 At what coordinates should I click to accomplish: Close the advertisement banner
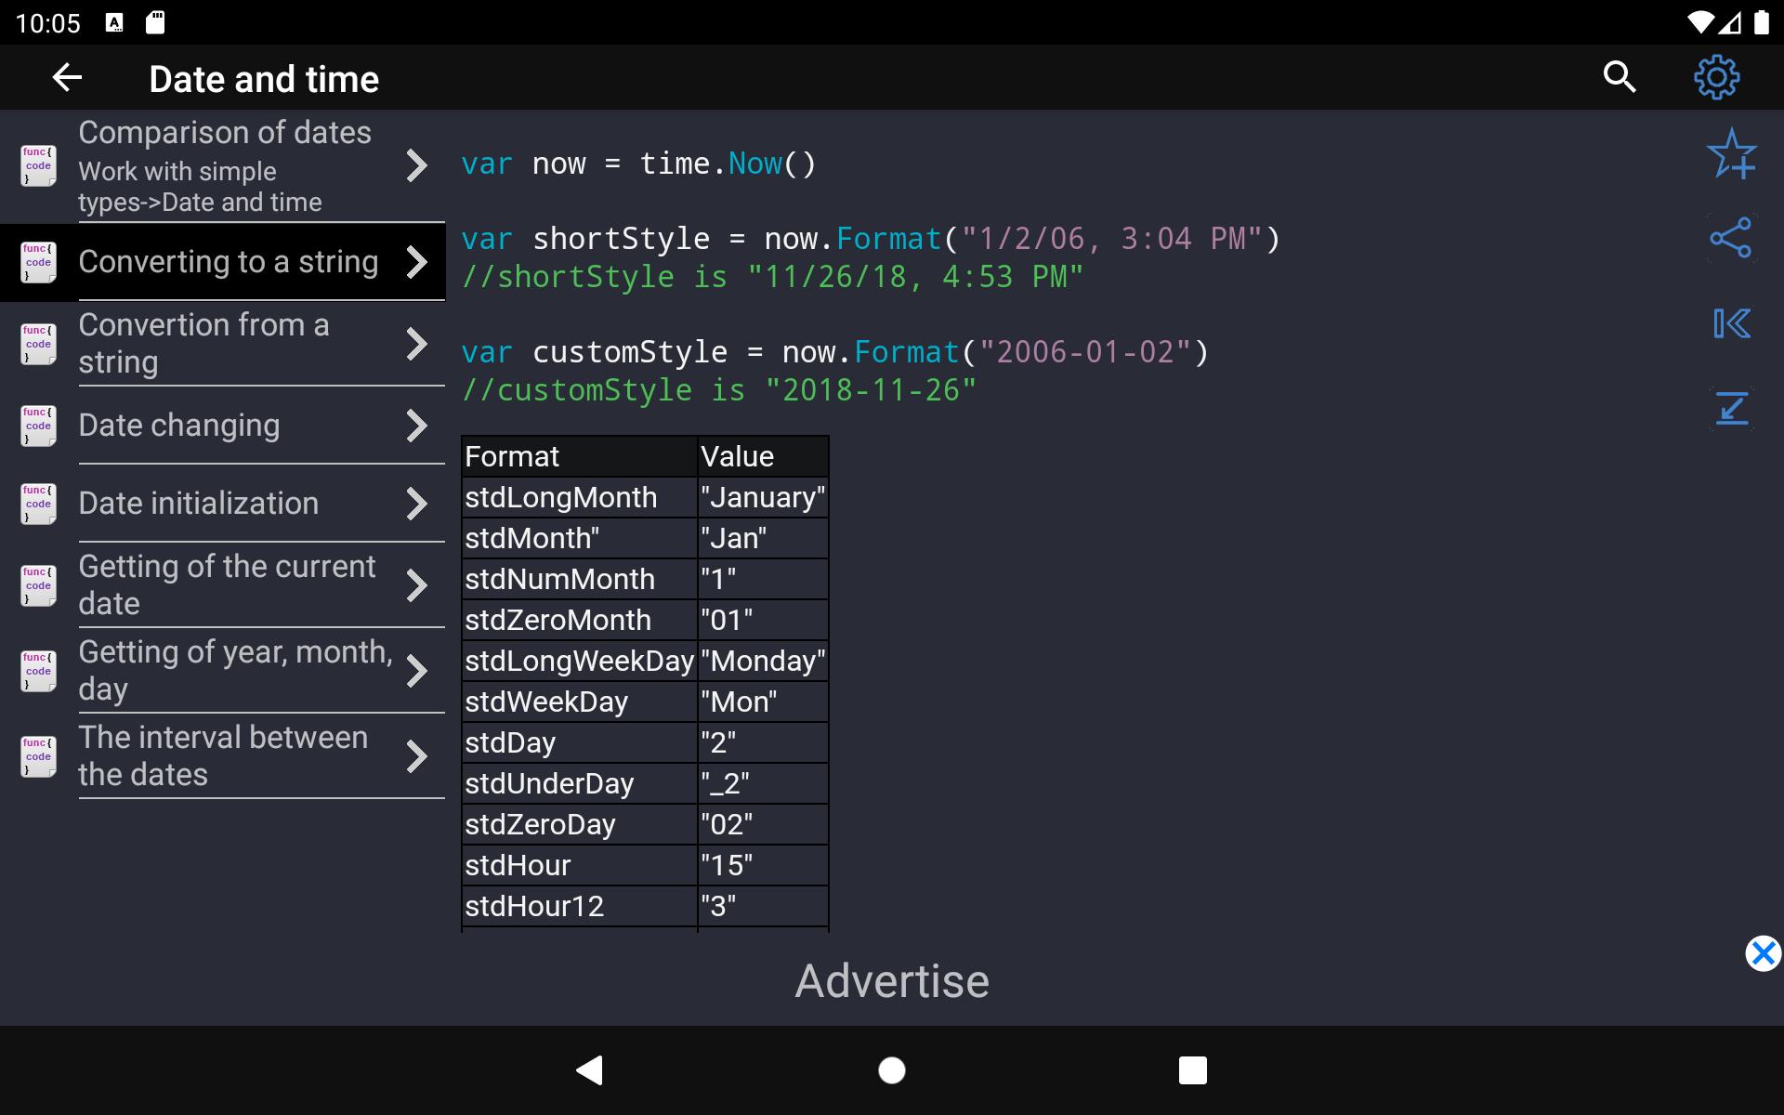(x=1763, y=953)
